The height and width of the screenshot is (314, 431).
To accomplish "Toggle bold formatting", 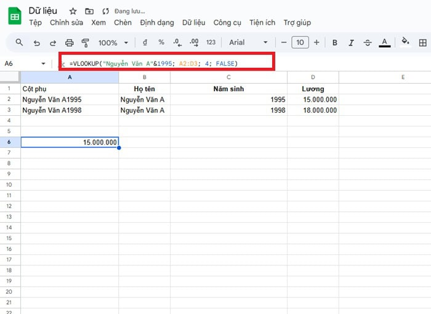I will (335, 42).
